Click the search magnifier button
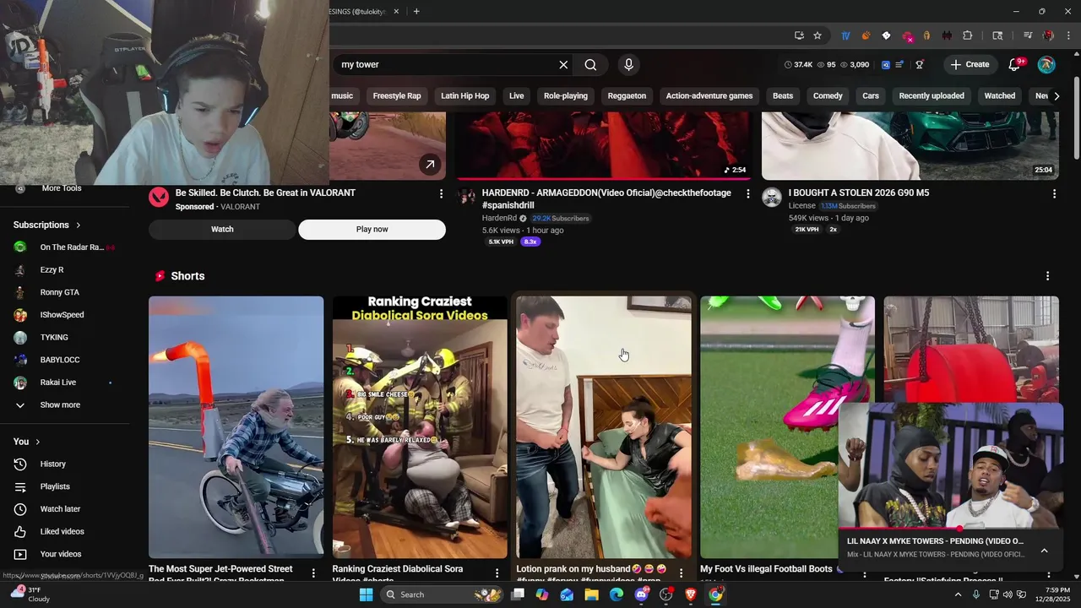This screenshot has height=608, width=1081. pyautogui.click(x=590, y=65)
